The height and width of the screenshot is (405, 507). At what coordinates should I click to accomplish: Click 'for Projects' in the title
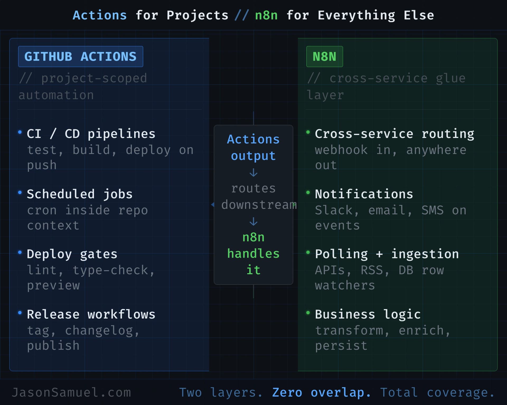(182, 16)
